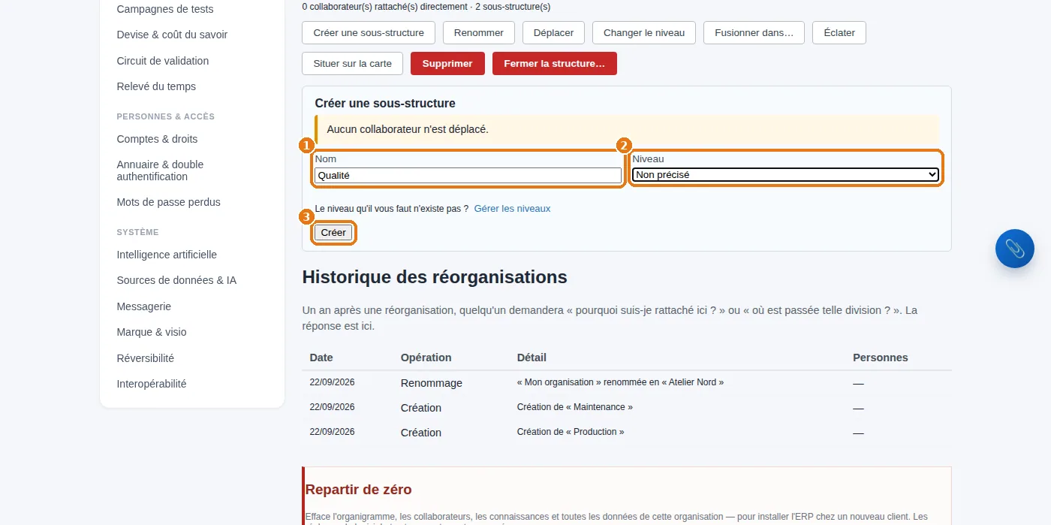This screenshot has height=525, width=1051.
Task: Open the Changer le niveau action
Action: tap(644, 33)
